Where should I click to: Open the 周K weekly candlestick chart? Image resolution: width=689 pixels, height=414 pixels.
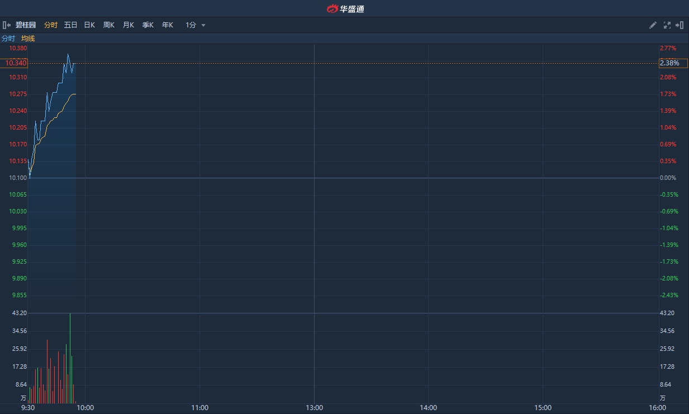(108, 25)
